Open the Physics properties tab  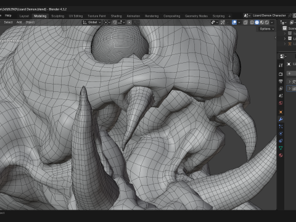coord(281,134)
